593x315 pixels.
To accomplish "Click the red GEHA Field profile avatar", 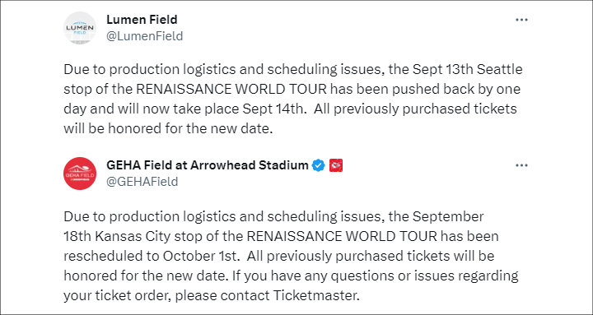I will click(79, 174).
